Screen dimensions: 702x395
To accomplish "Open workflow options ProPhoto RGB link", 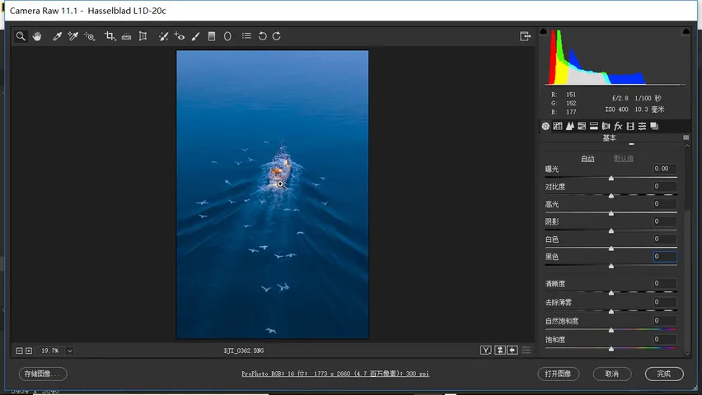I will (x=335, y=374).
